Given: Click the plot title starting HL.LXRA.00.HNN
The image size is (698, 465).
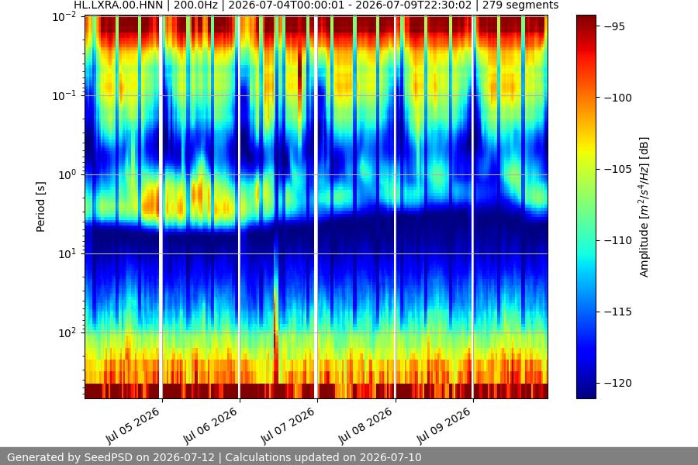Looking at the screenshot, I should tap(316, 5).
